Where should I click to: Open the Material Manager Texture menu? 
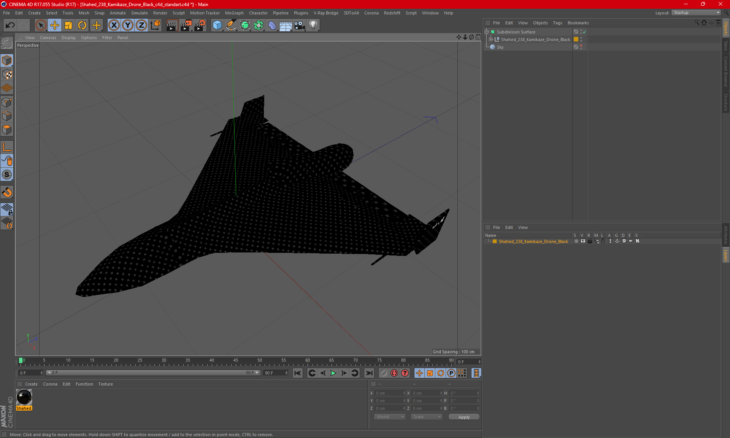pos(105,384)
